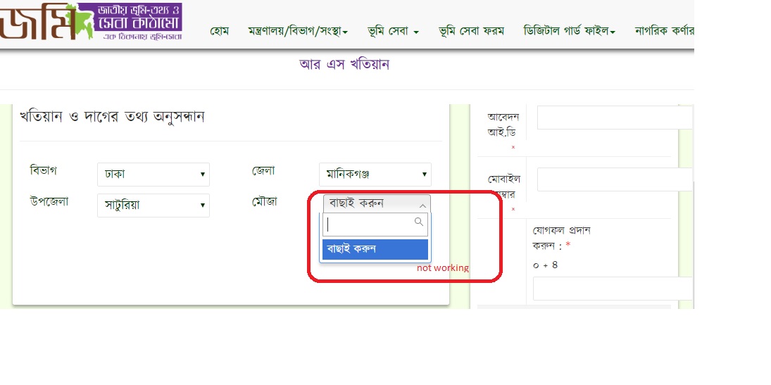771x385 pixels.
Task: Open the জেলা dropdown showing মানিকগঞ্জ
Action: click(x=375, y=175)
